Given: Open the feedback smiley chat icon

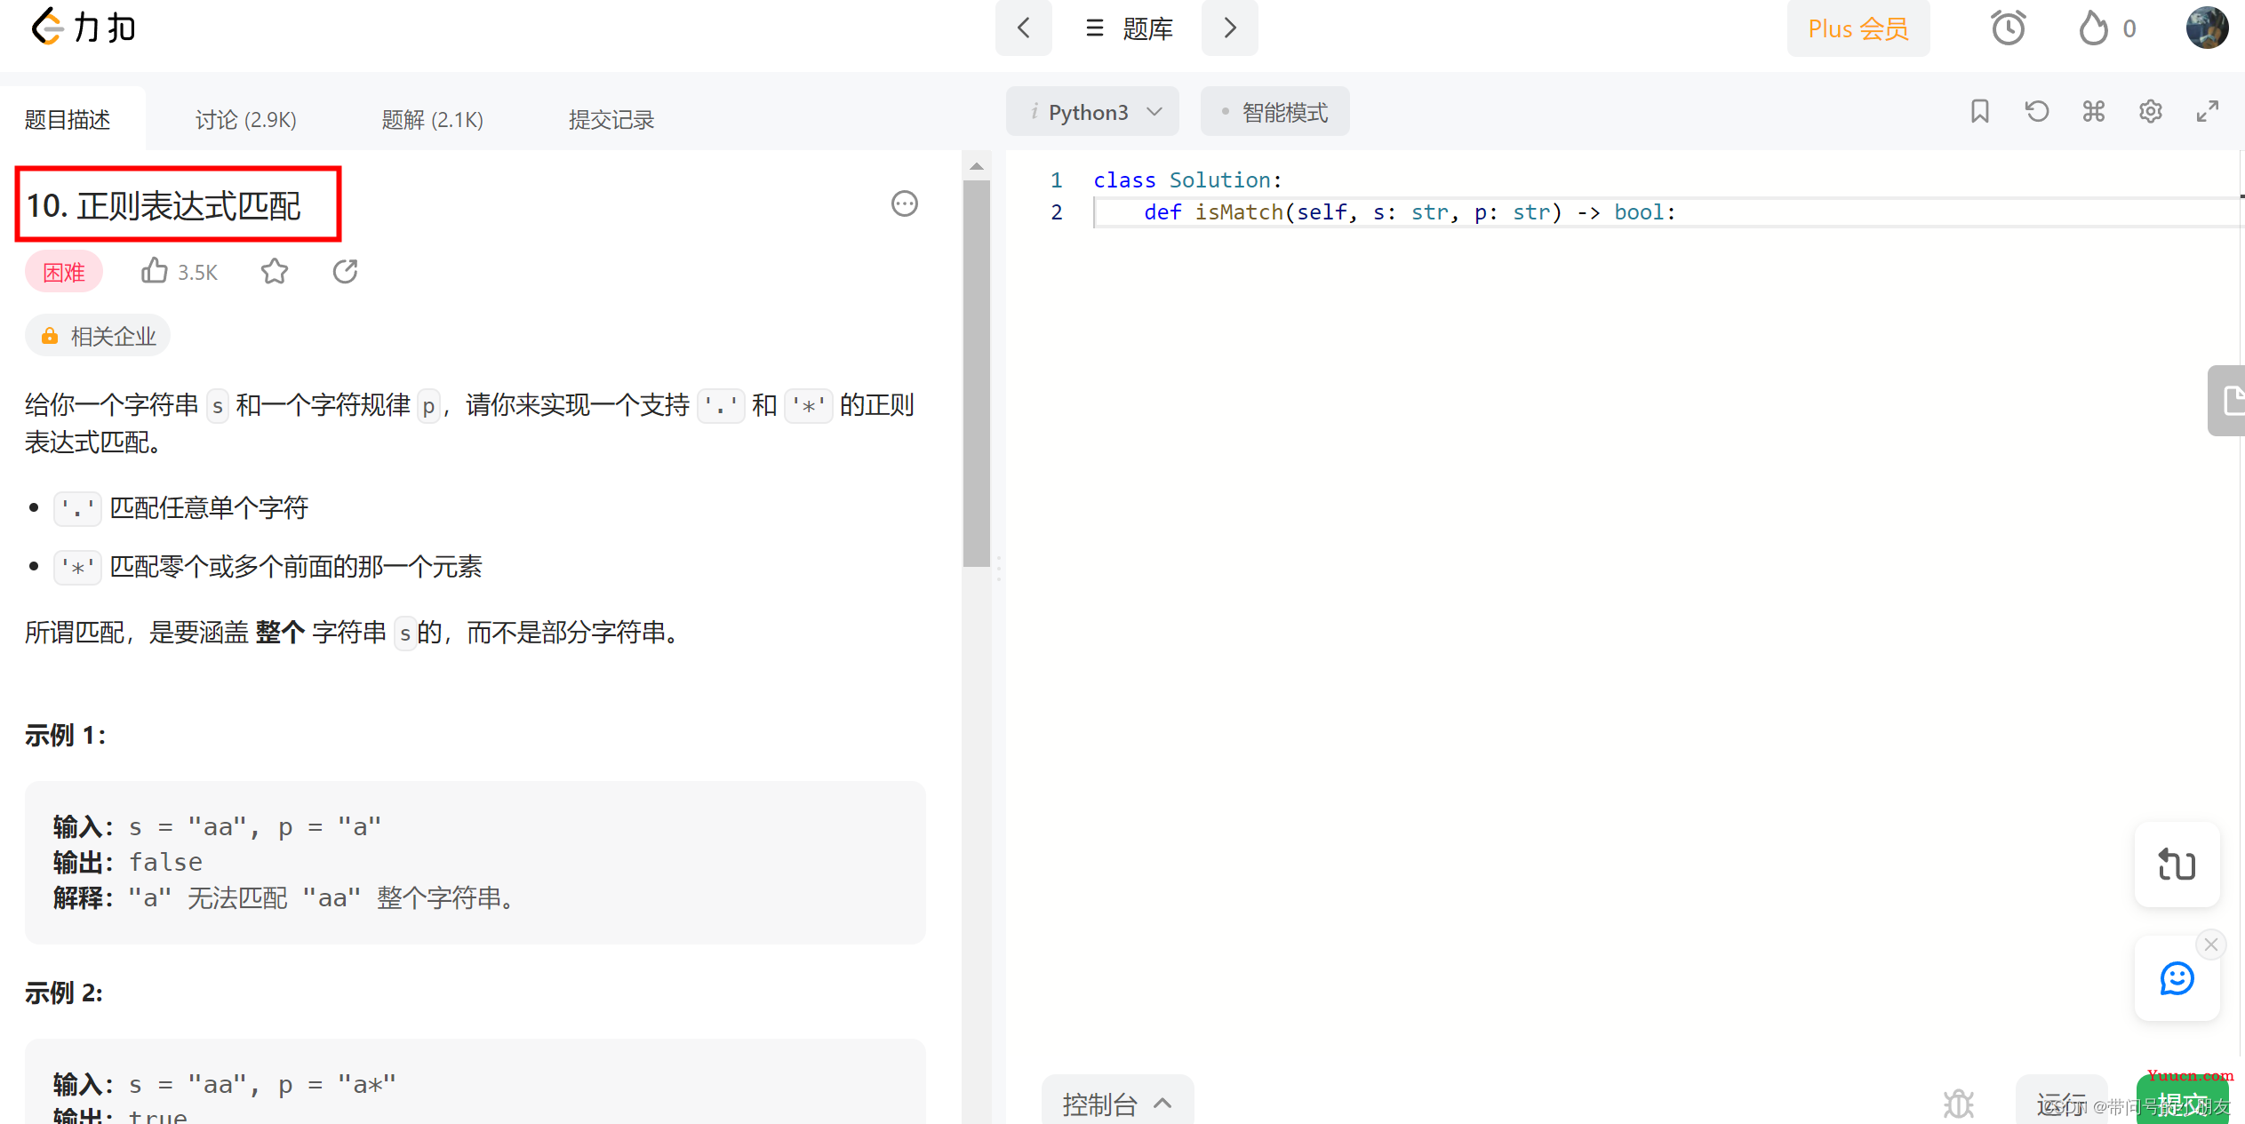Looking at the screenshot, I should 2177,978.
